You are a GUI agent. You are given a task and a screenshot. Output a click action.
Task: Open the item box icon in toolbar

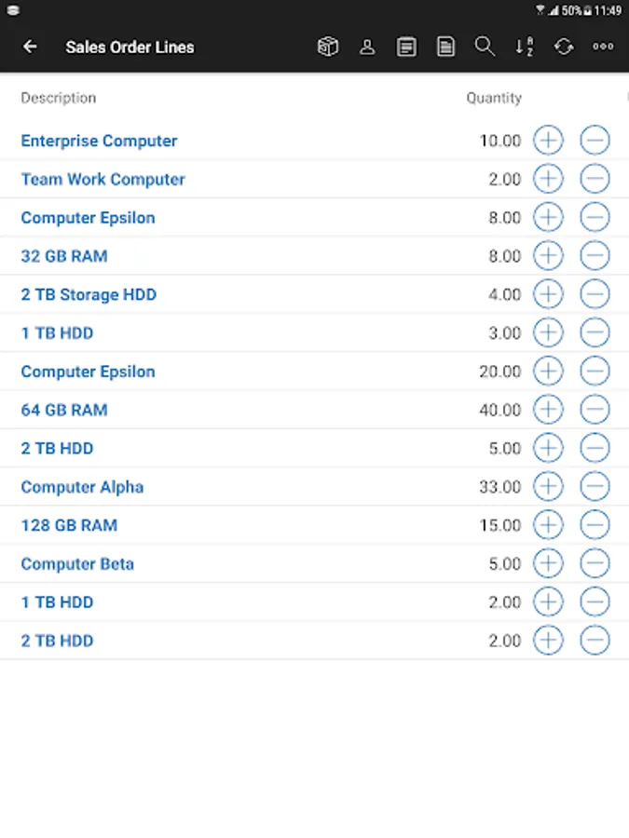pyautogui.click(x=328, y=47)
